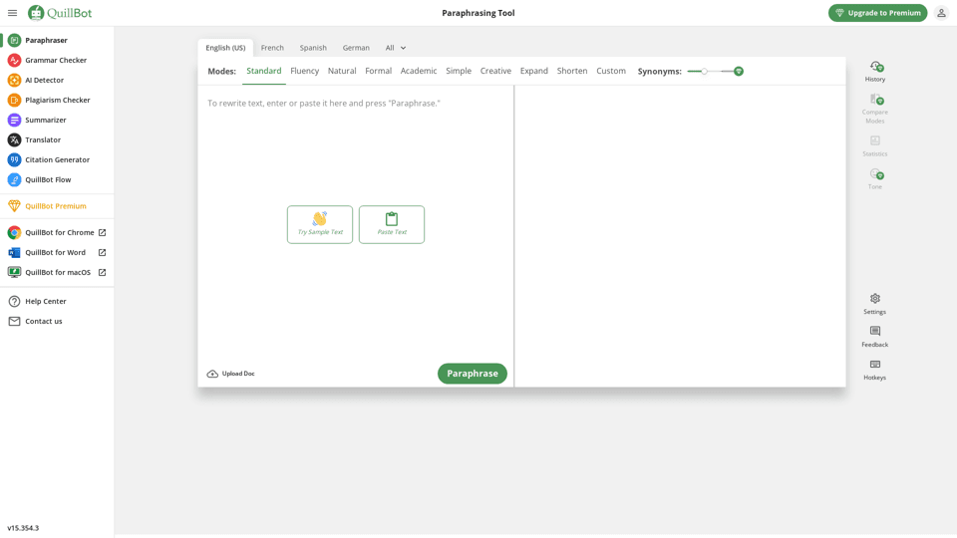Viewport: 957px width, 538px height.
Task: Open the Settings gear
Action: pyautogui.click(x=874, y=304)
